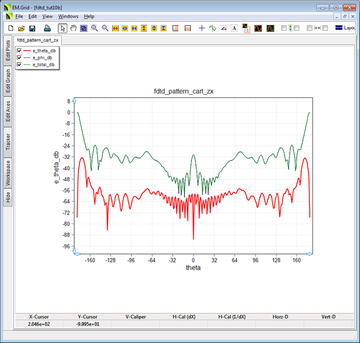Switch to fdtd_pattern_cart_zx tab
360x343 pixels.
click(x=38, y=41)
